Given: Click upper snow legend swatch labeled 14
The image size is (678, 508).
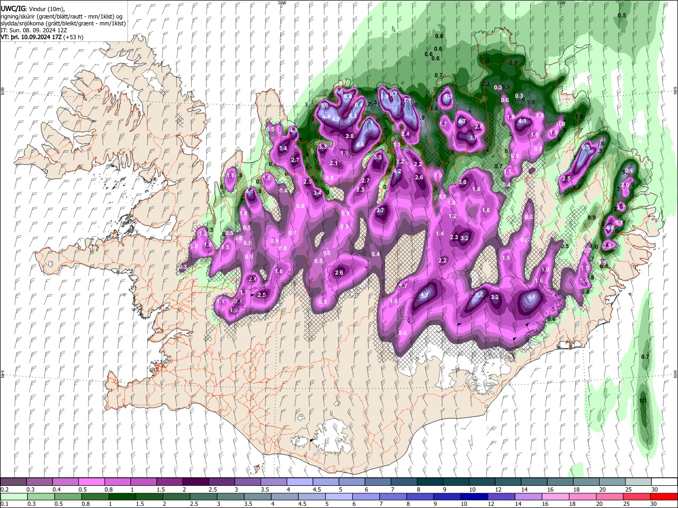Looking at the screenshot, I should (x=533, y=482).
